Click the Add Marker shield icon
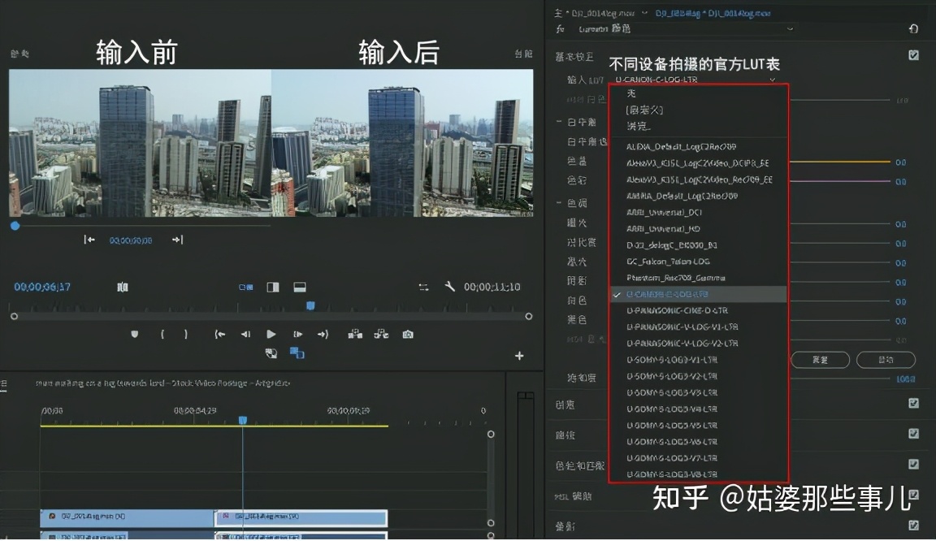Screen dimensions: 936x541 tap(135, 334)
